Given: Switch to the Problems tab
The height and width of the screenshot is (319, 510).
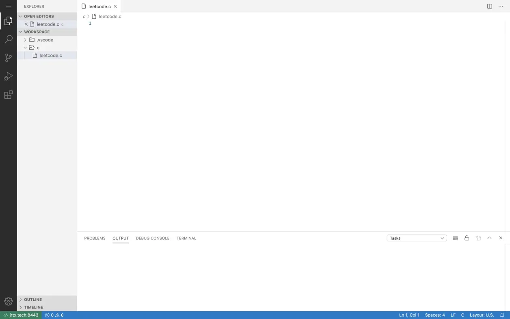Looking at the screenshot, I should click(95, 238).
